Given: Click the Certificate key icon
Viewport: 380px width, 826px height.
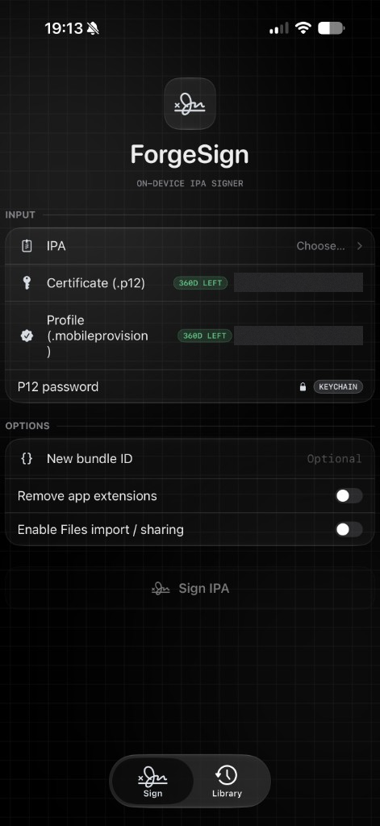Looking at the screenshot, I should coord(27,283).
